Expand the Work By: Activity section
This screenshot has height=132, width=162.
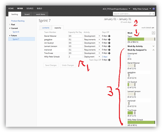coord(153,46)
